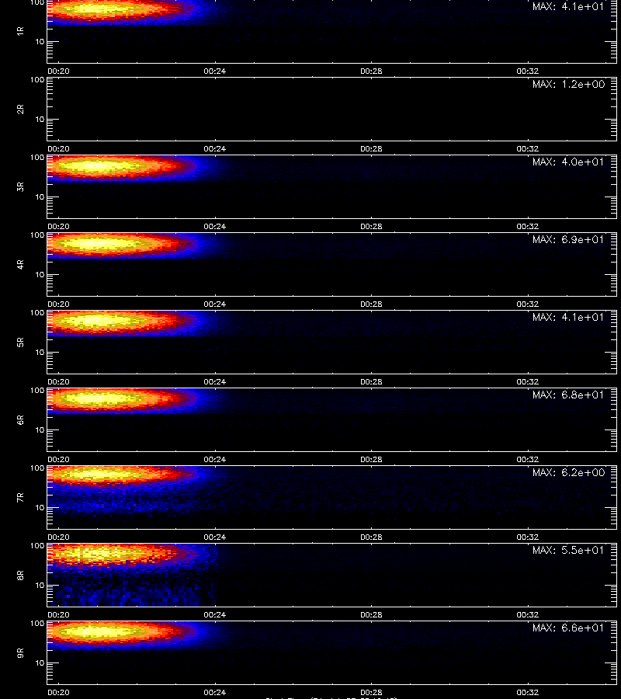Click the bright yellow peak in the 3R spectrogram

pyautogui.click(x=100, y=167)
